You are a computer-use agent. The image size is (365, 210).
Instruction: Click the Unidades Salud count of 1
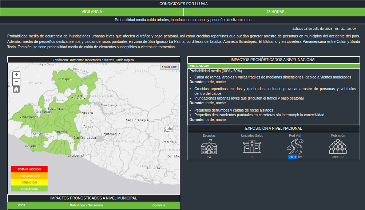click(x=252, y=157)
